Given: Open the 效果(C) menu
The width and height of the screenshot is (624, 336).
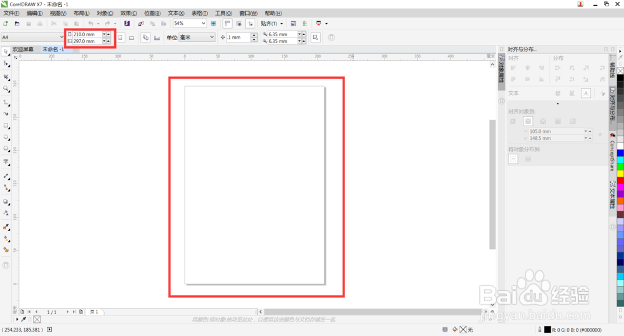Looking at the screenshot, I should (x=129, y=13).
